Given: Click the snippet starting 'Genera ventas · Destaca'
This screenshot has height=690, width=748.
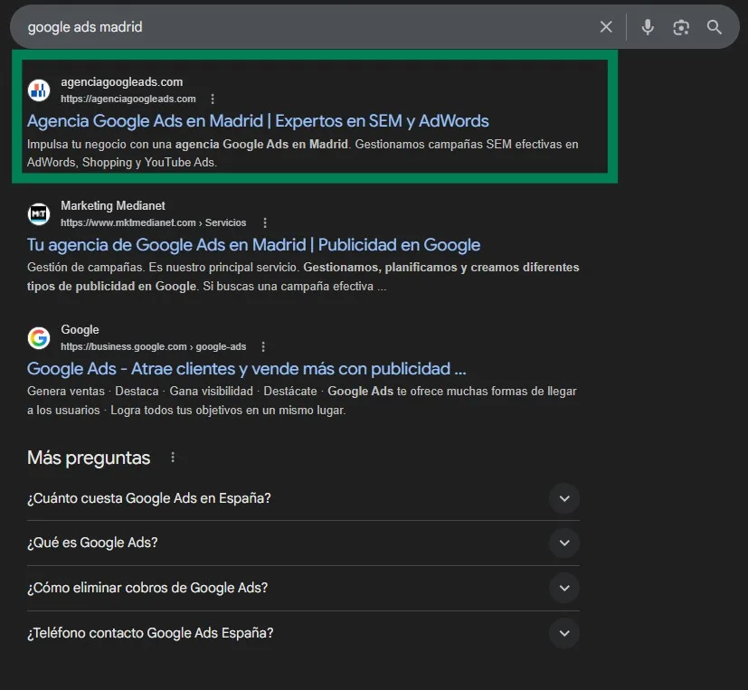Looking at the screenshot, I should point(301,401).
